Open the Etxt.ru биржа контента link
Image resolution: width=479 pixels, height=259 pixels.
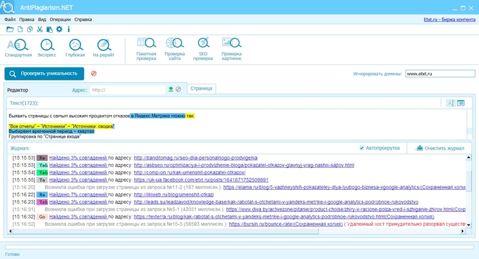pos(447,19)
